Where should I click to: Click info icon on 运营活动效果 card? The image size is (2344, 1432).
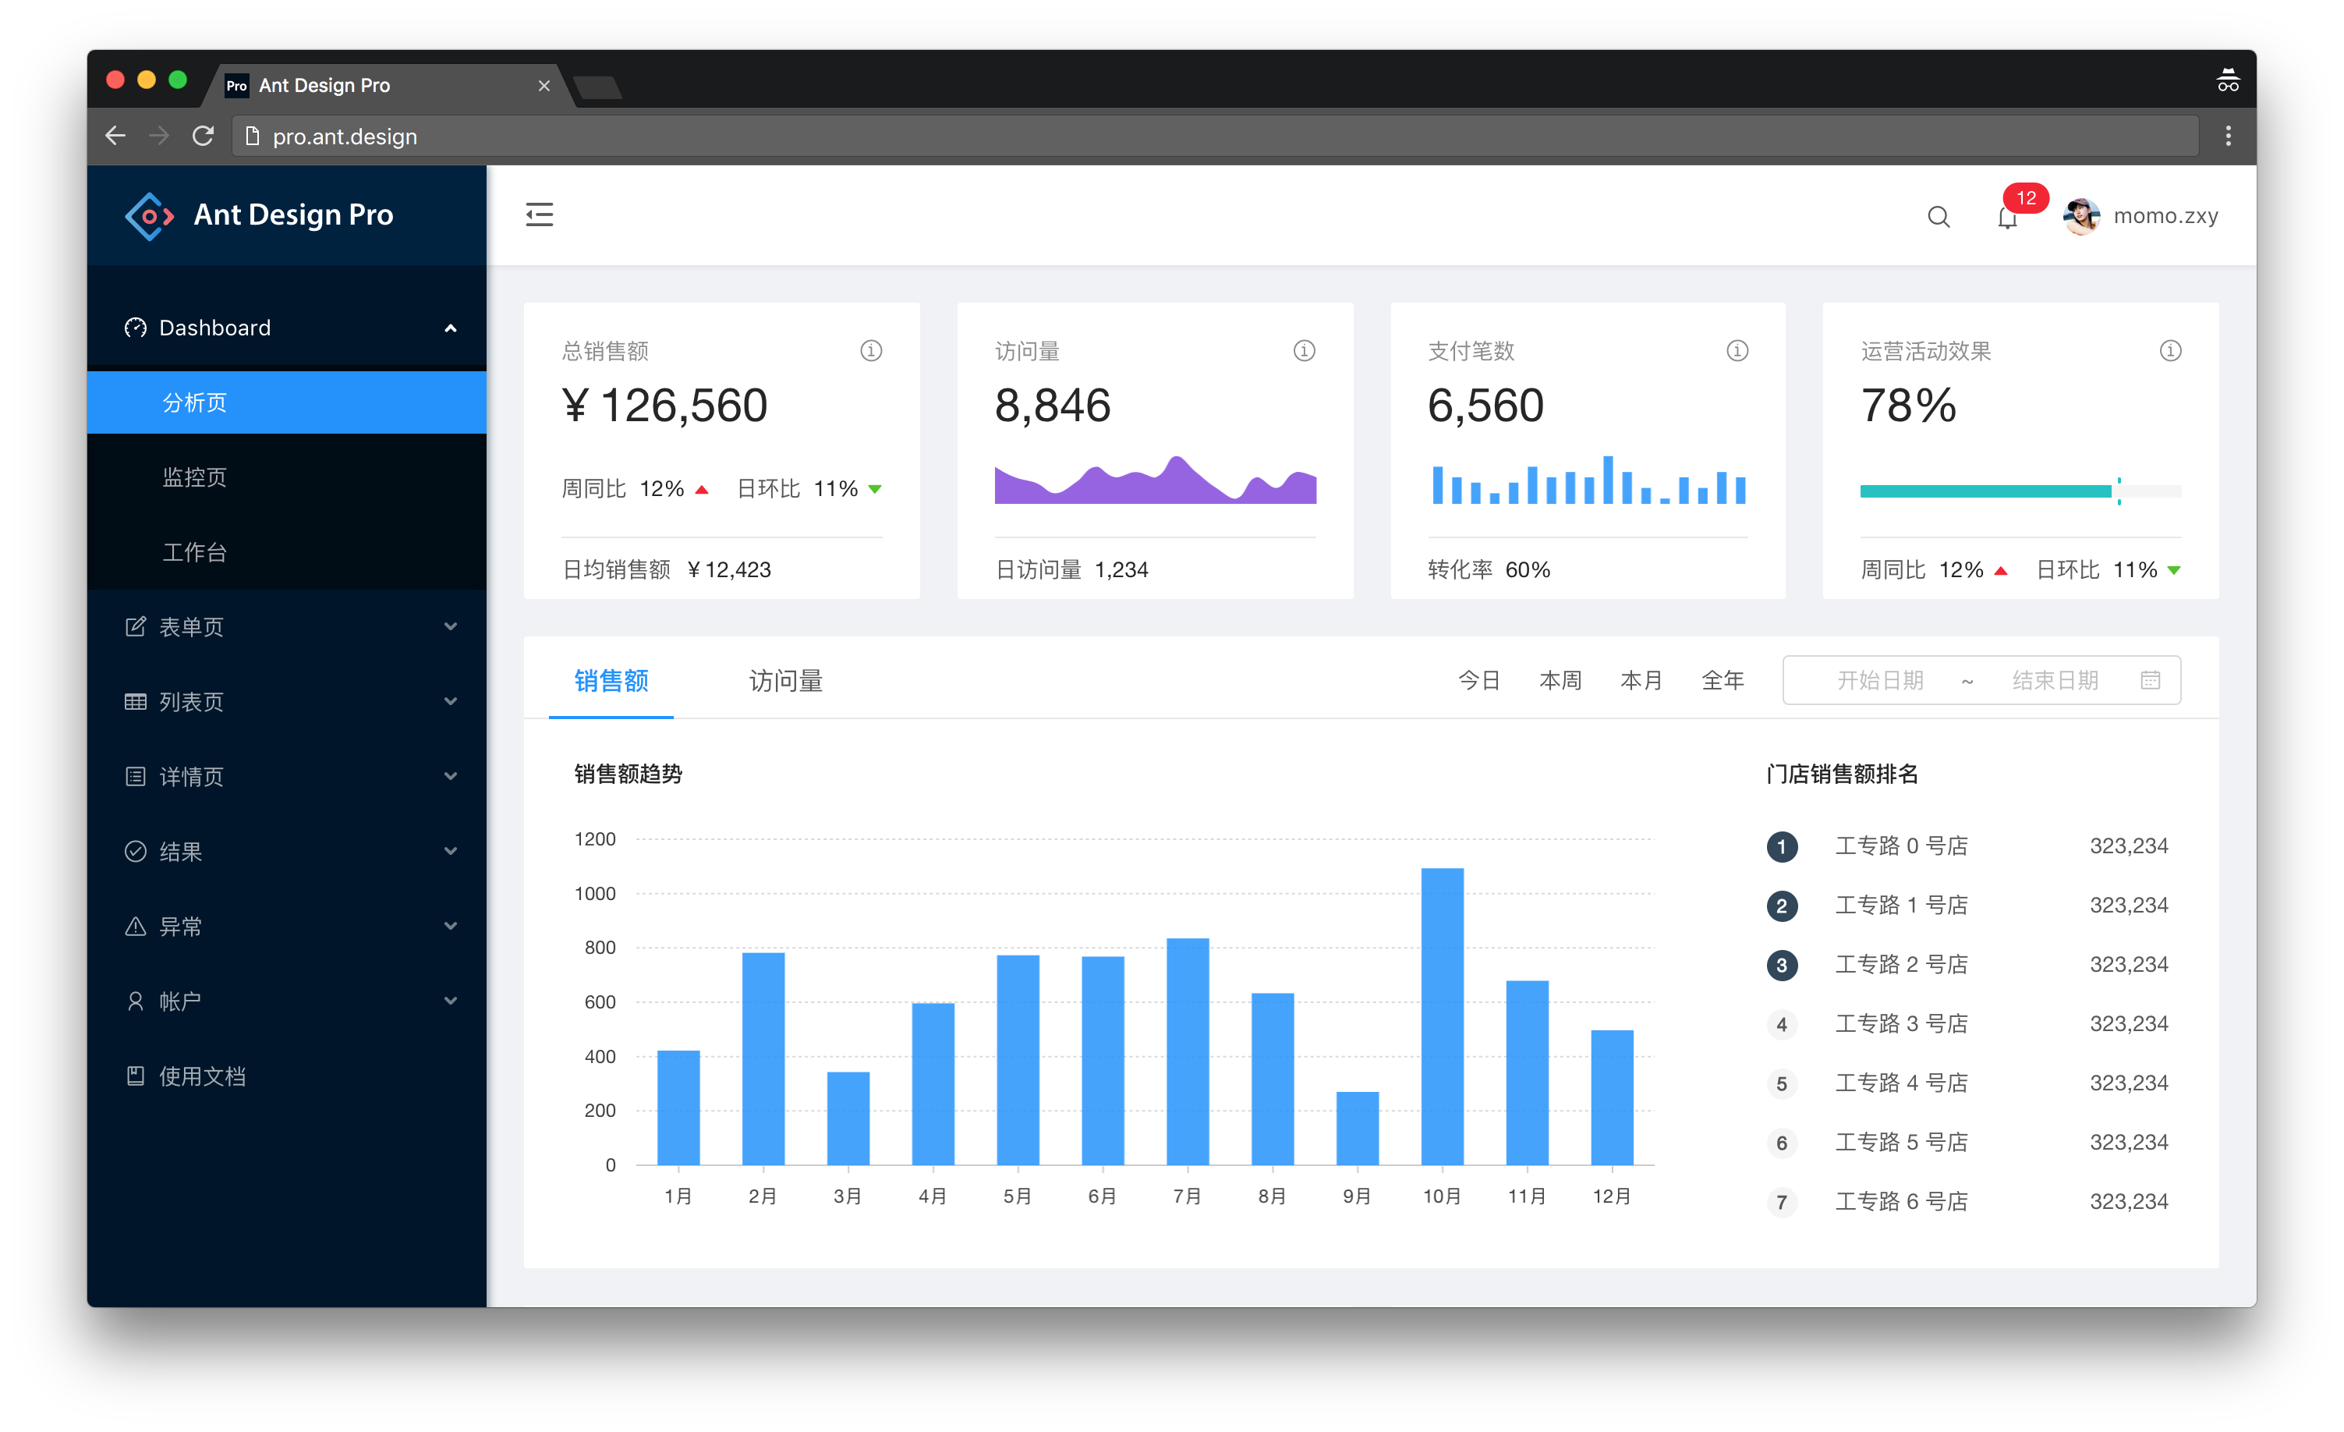coord(2170,351)
